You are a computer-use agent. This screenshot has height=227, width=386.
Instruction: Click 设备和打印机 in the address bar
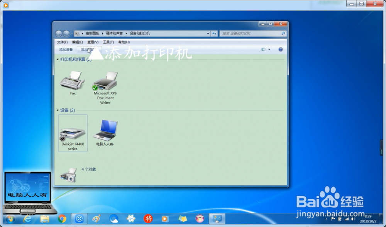click(140, 33)
